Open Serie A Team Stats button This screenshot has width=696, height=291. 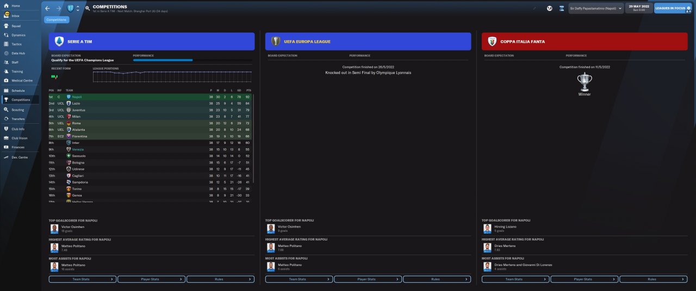coord(83,279)
